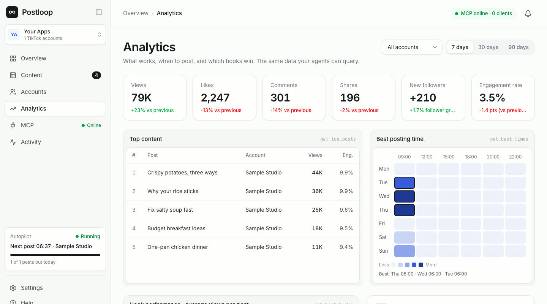
Task: Select the 7 days range
Action: point(460,47)
